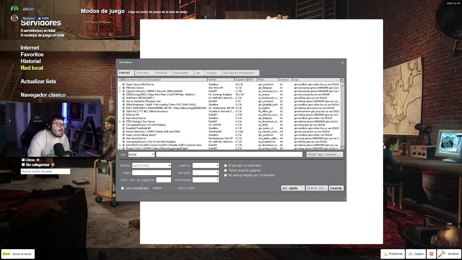
Task: Click the Tags column header
Action: [316, 79]
